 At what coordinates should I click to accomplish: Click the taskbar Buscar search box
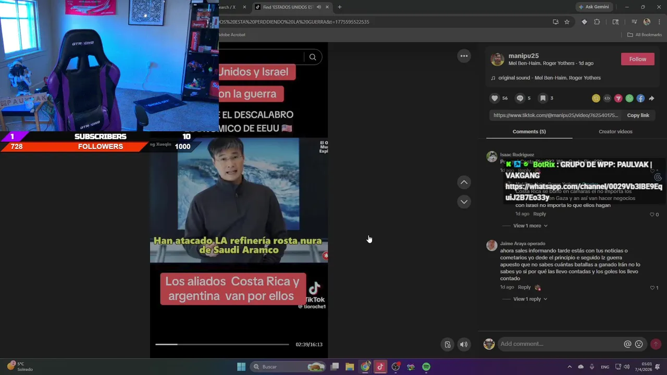288,367
